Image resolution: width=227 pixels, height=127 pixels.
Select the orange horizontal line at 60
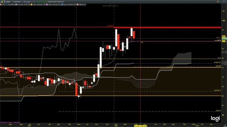111,96
